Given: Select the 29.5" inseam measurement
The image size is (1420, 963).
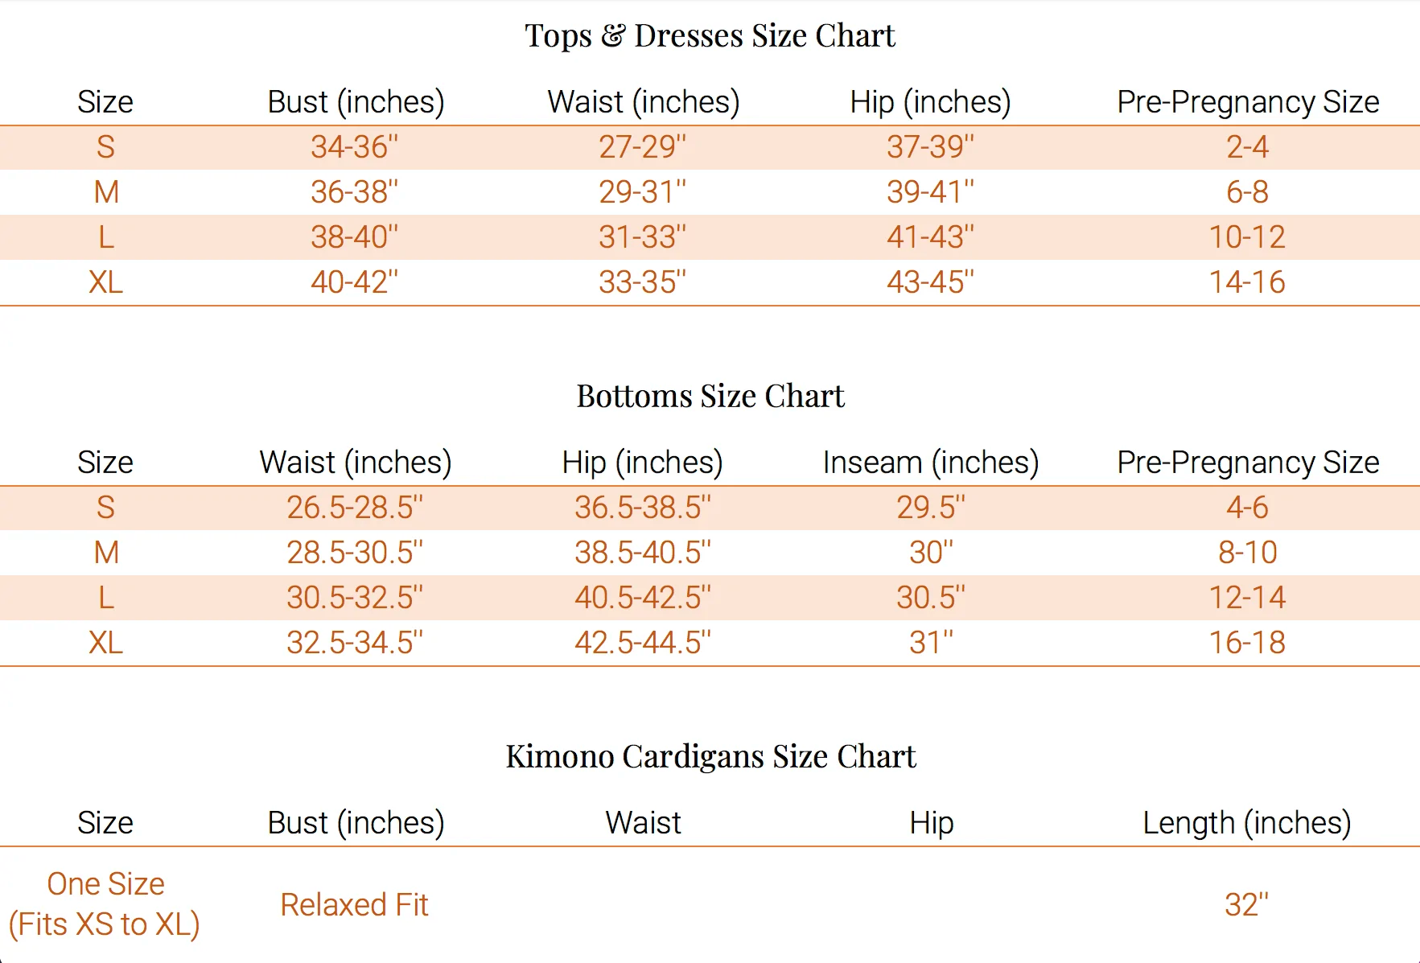Looking at the screenshot, I should point(931,508).
